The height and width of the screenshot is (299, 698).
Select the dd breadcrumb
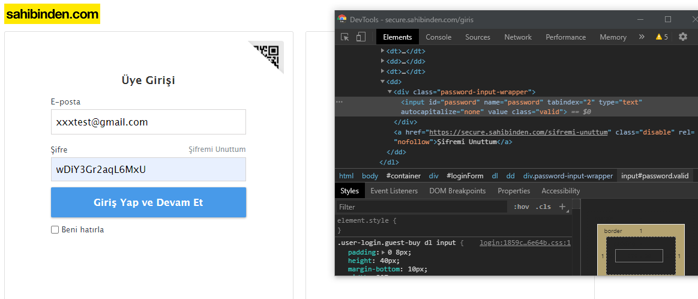coord(510,176)
